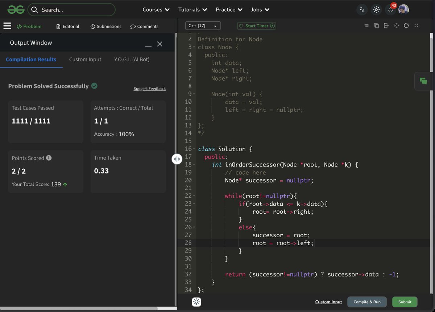Viewport: 435px width, 312px height.
Task: Open the user profile avatar
Action: [404, 10]
